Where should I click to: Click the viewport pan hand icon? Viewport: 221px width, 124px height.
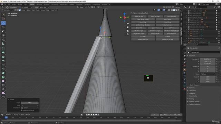click(127, 27)
